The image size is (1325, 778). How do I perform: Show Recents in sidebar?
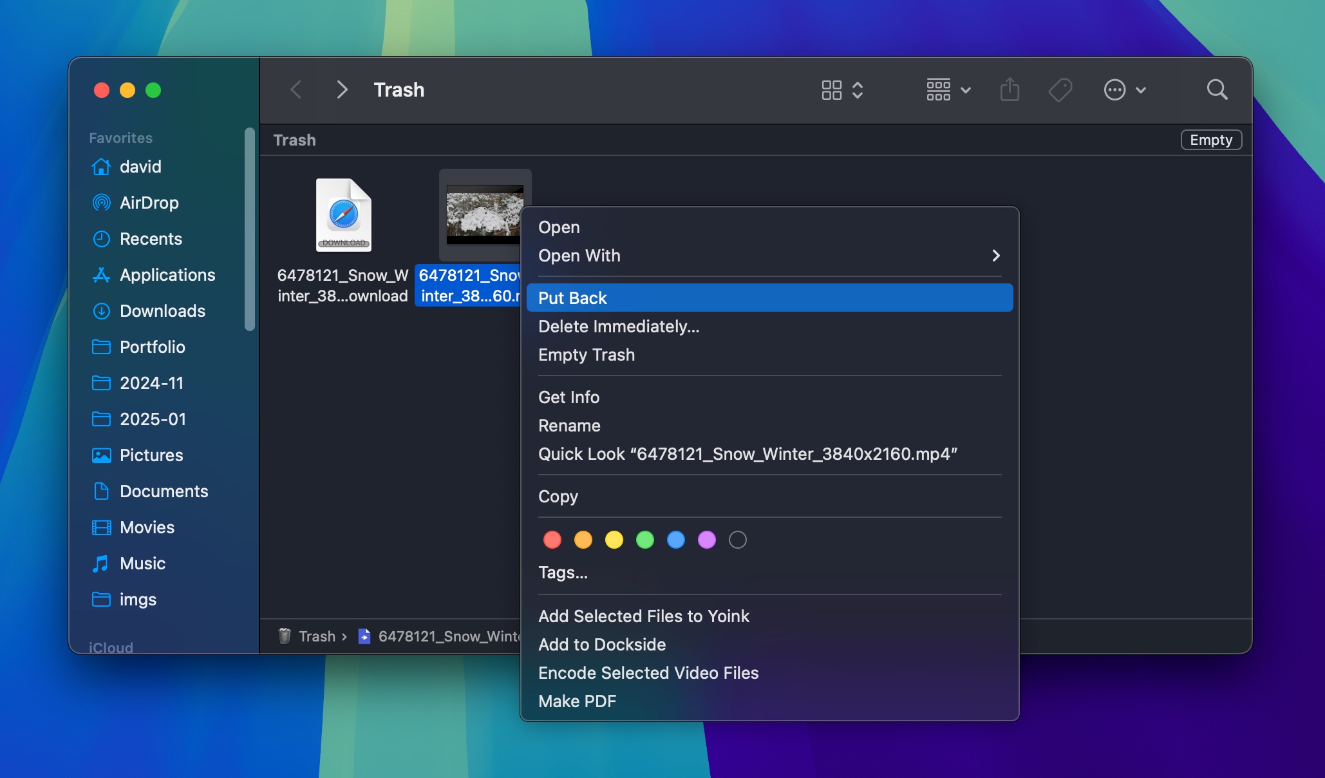point(151,239)
